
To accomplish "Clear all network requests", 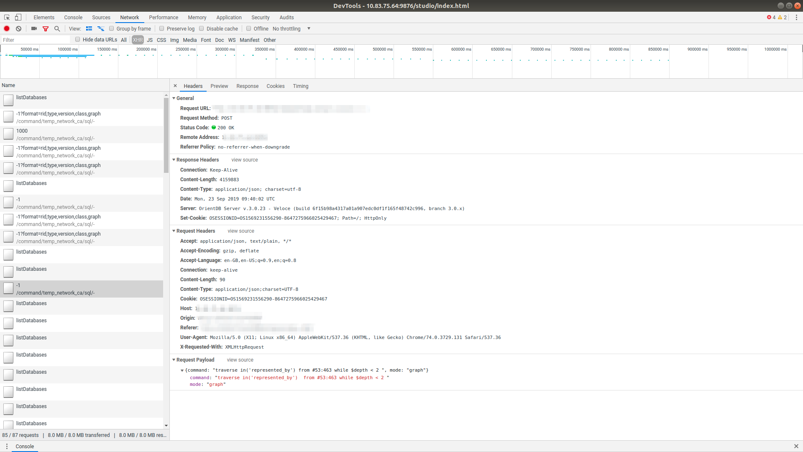I will [18, 28].
